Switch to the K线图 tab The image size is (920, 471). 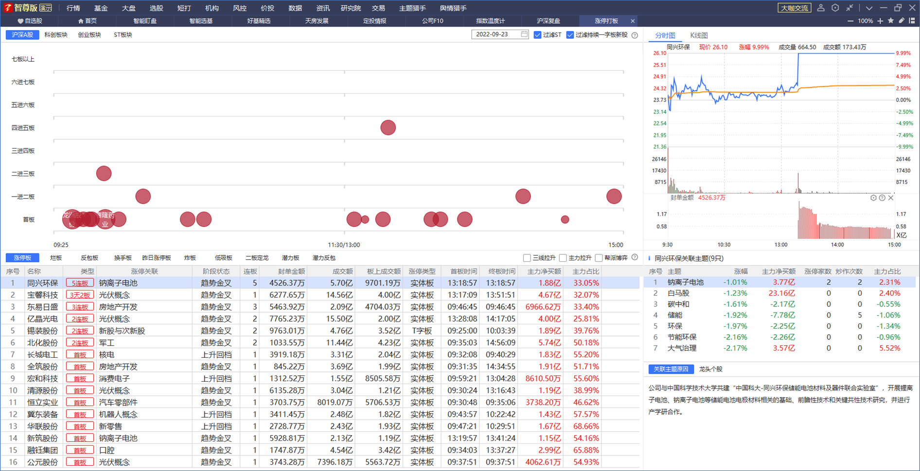[699, 35]
